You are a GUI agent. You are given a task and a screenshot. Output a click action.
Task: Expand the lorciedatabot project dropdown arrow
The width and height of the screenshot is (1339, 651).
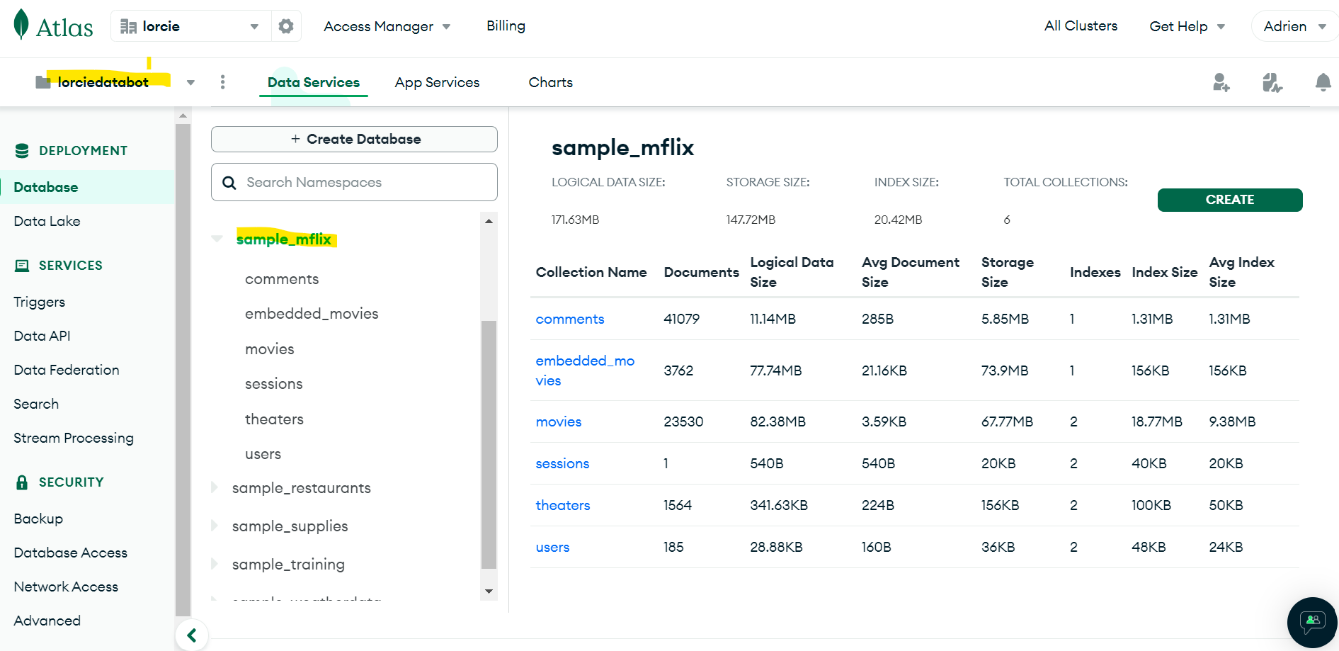[190, 83]
